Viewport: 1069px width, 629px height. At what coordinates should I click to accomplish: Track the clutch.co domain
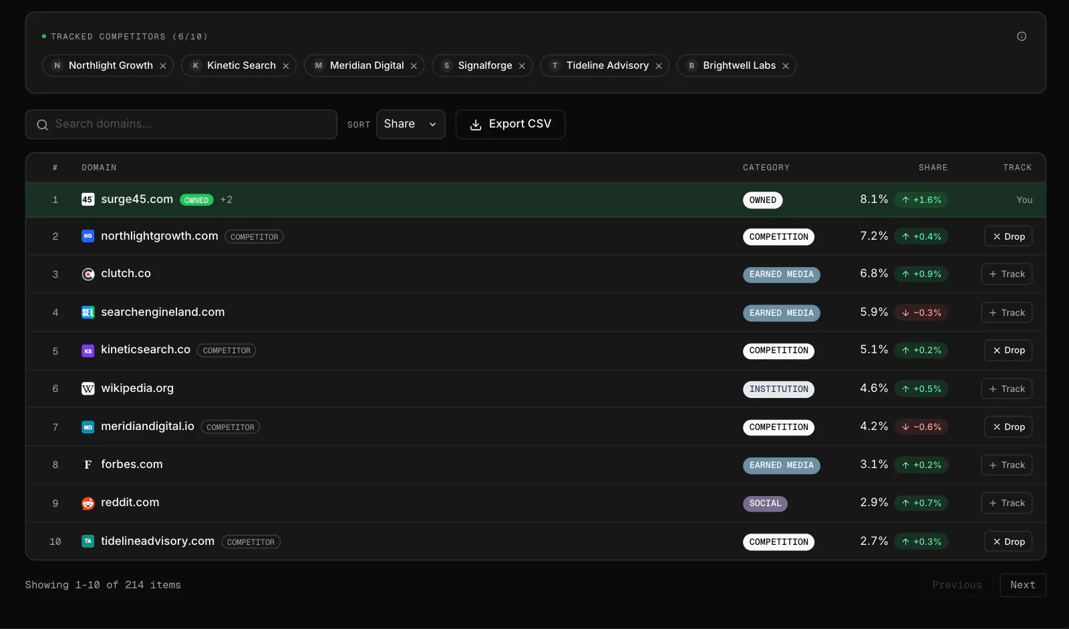point(1007,274)
